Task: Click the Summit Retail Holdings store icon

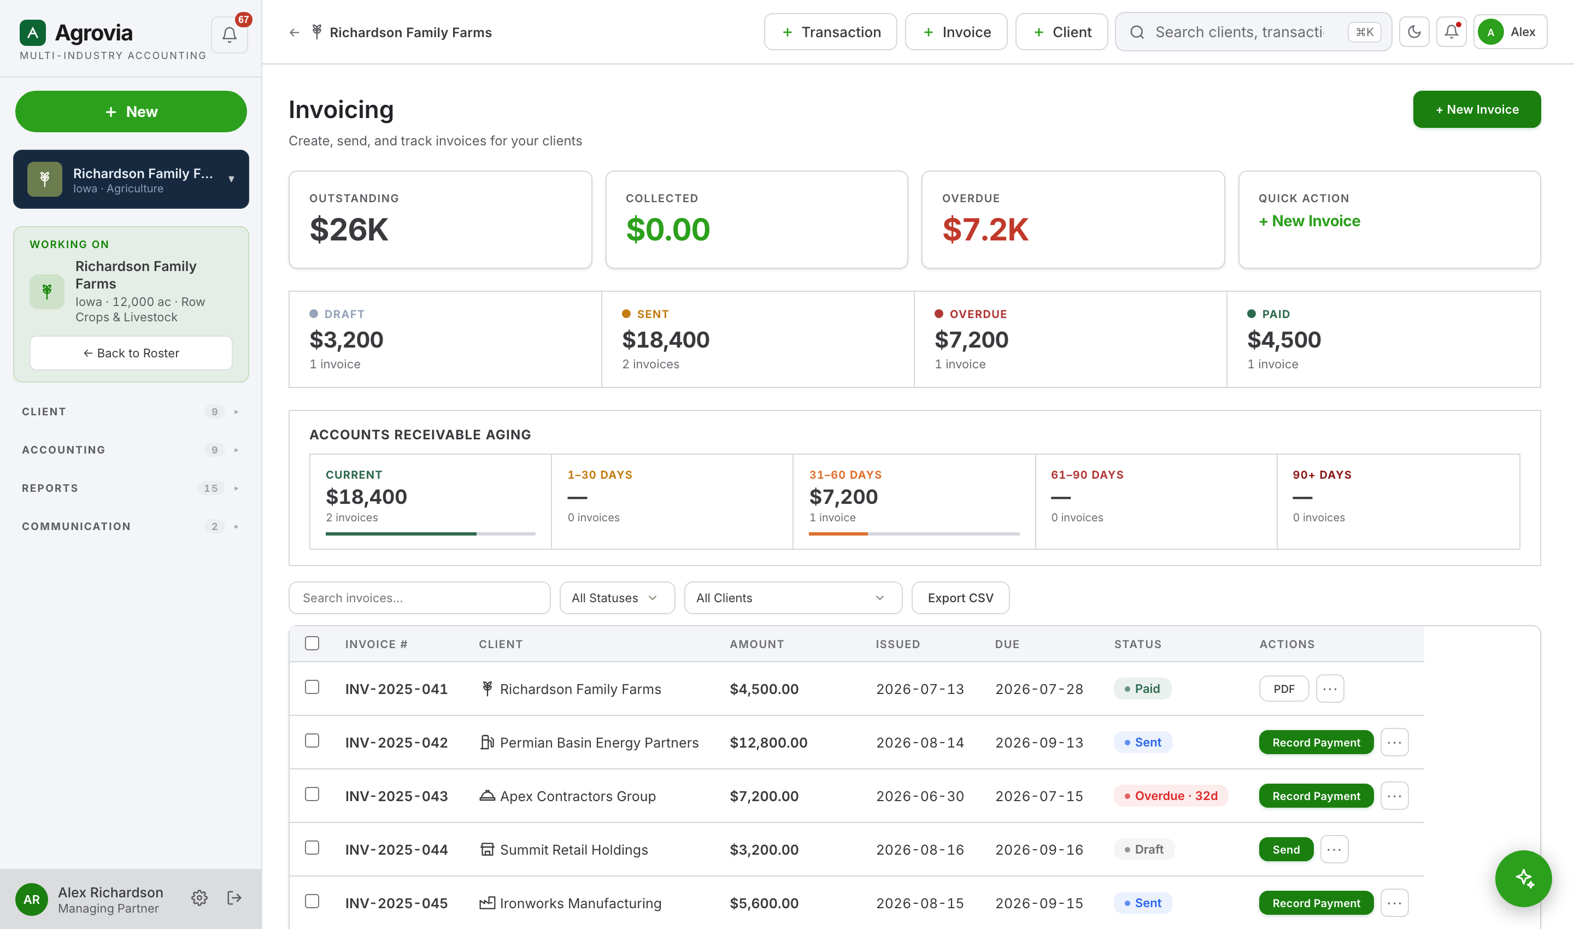Action: [x=487, y=850]
